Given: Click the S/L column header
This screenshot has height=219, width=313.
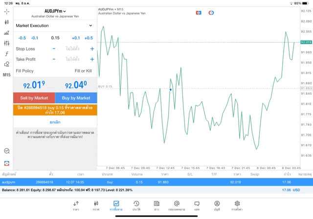Looking at the screenshot, I should point(190,174).
